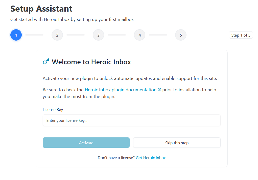The image size is (258, 180).
Task: Click progress segment between steps 3 and 4
Action: point(117,35)
